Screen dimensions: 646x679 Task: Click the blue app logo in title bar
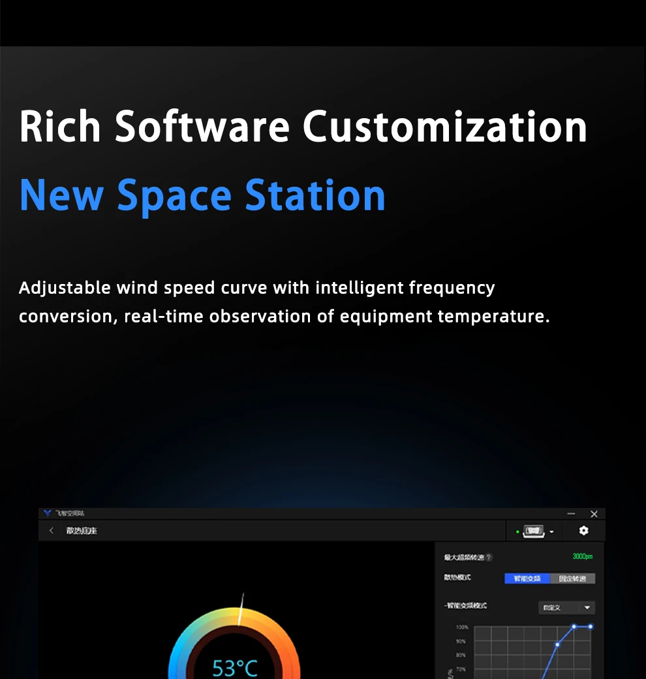coord(48,513)
